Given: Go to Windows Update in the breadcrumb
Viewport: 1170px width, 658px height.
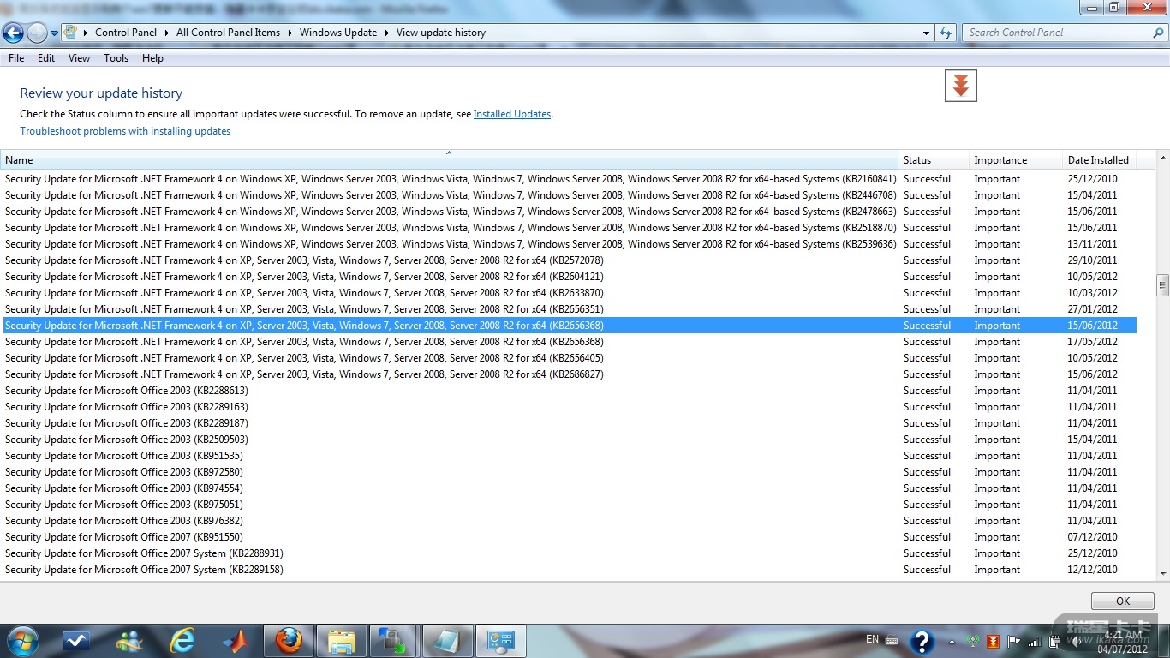Looking at the screenshot, I should (x=338, y=33).
